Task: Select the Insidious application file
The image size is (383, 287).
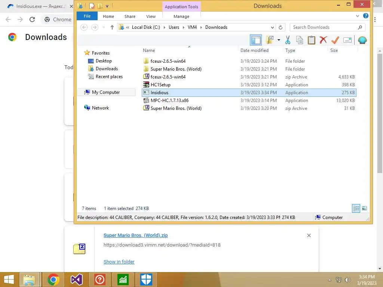Action: pos(249,93)
